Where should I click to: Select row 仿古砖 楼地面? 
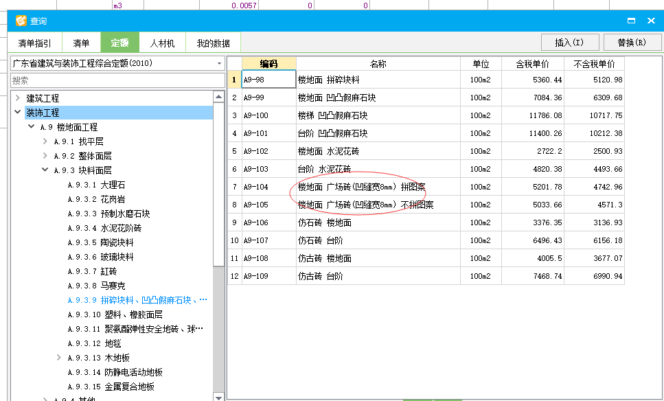point(426,257)
